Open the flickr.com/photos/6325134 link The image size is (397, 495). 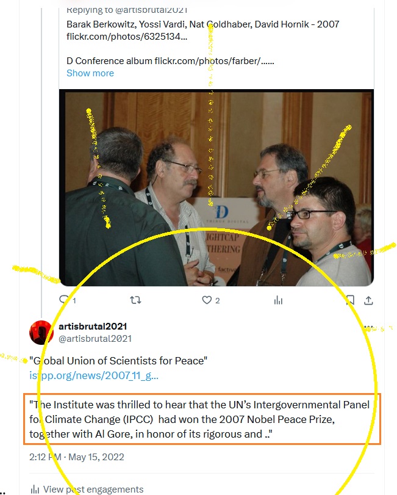pyautogui.click(x=127, y=37)
